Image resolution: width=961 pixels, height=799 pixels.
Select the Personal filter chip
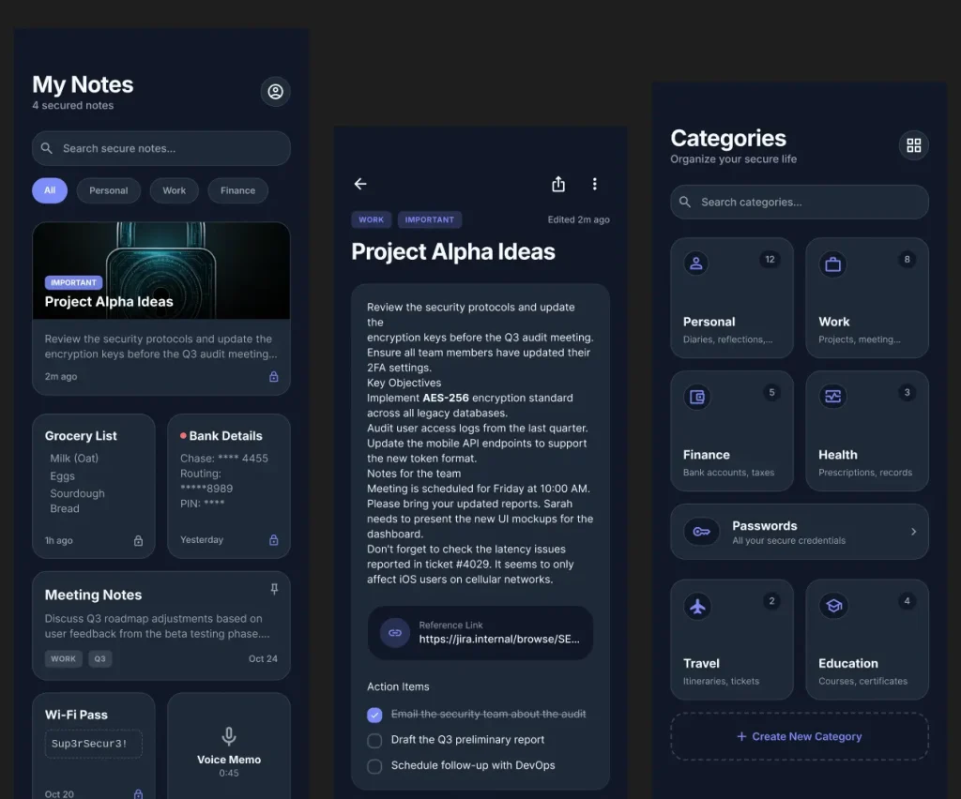109,190
